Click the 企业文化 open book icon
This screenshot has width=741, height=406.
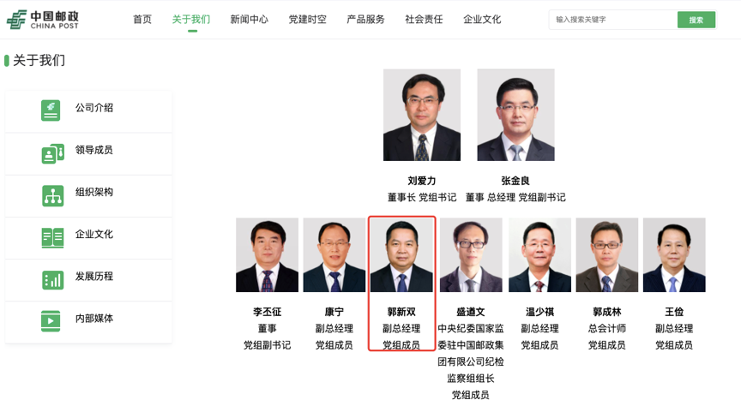(x=52, y=237)
